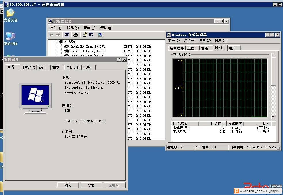Click 119 GB 的内存 text
Image resolution: width=283 pixels, height=195 pixels.
[76, 136]
